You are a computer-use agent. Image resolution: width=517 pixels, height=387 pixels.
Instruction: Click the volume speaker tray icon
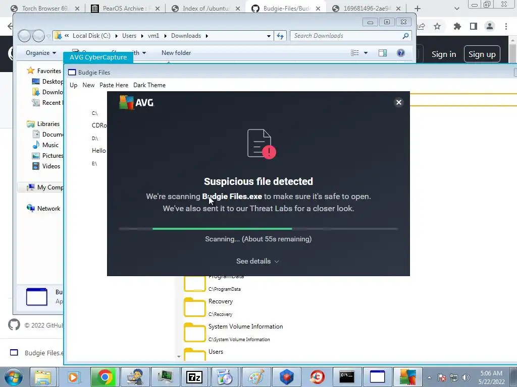point(466,377)
